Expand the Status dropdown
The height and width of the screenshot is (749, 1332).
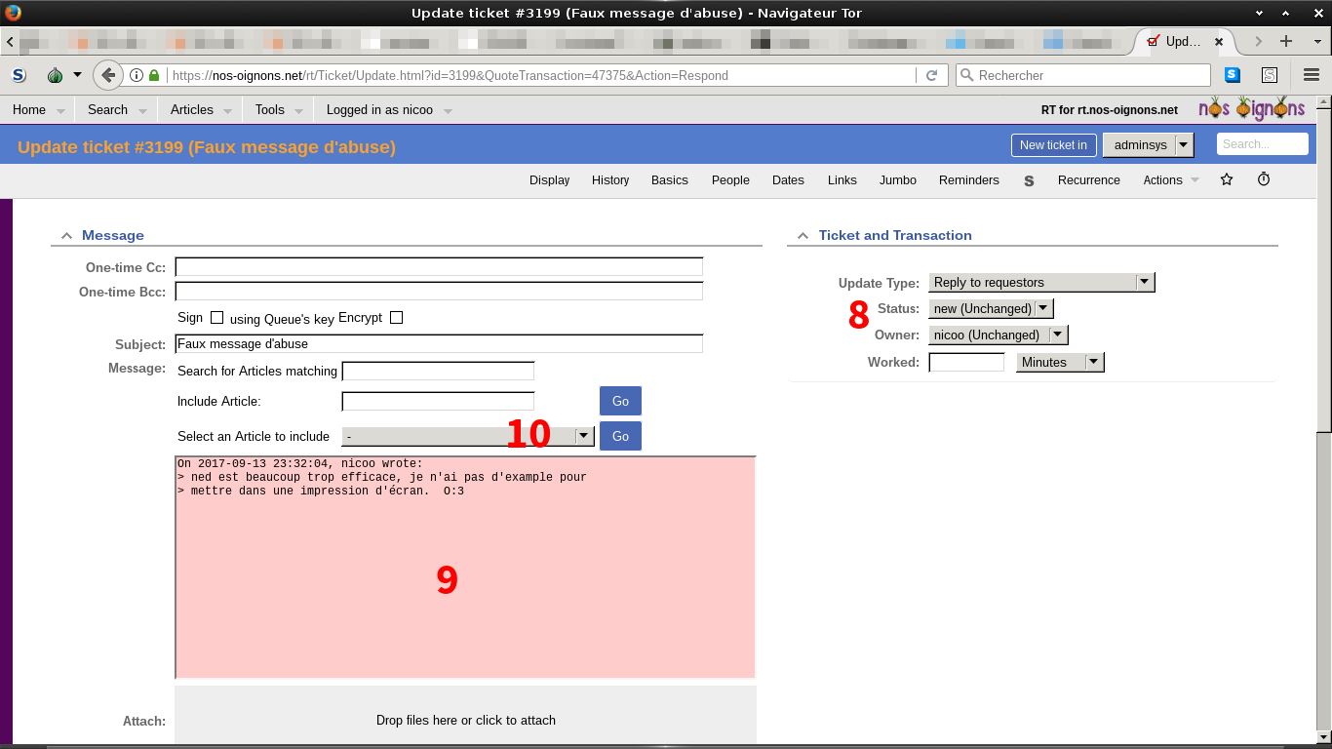[990, 309]
